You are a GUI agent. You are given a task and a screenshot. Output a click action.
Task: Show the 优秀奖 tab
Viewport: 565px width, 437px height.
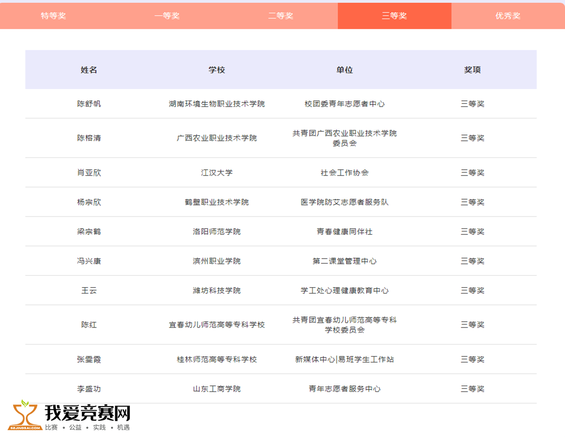coord(508,16)
